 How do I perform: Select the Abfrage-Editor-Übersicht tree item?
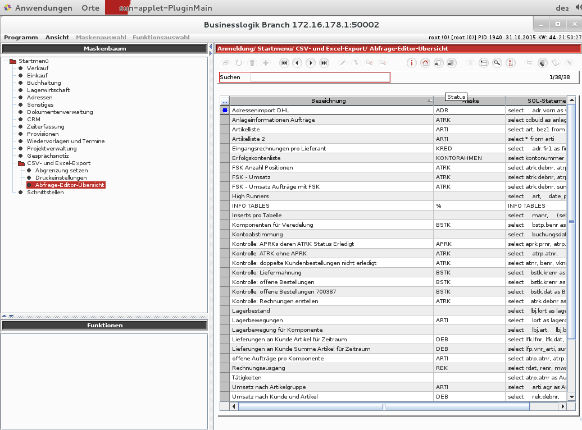click(x=70, y=185)
